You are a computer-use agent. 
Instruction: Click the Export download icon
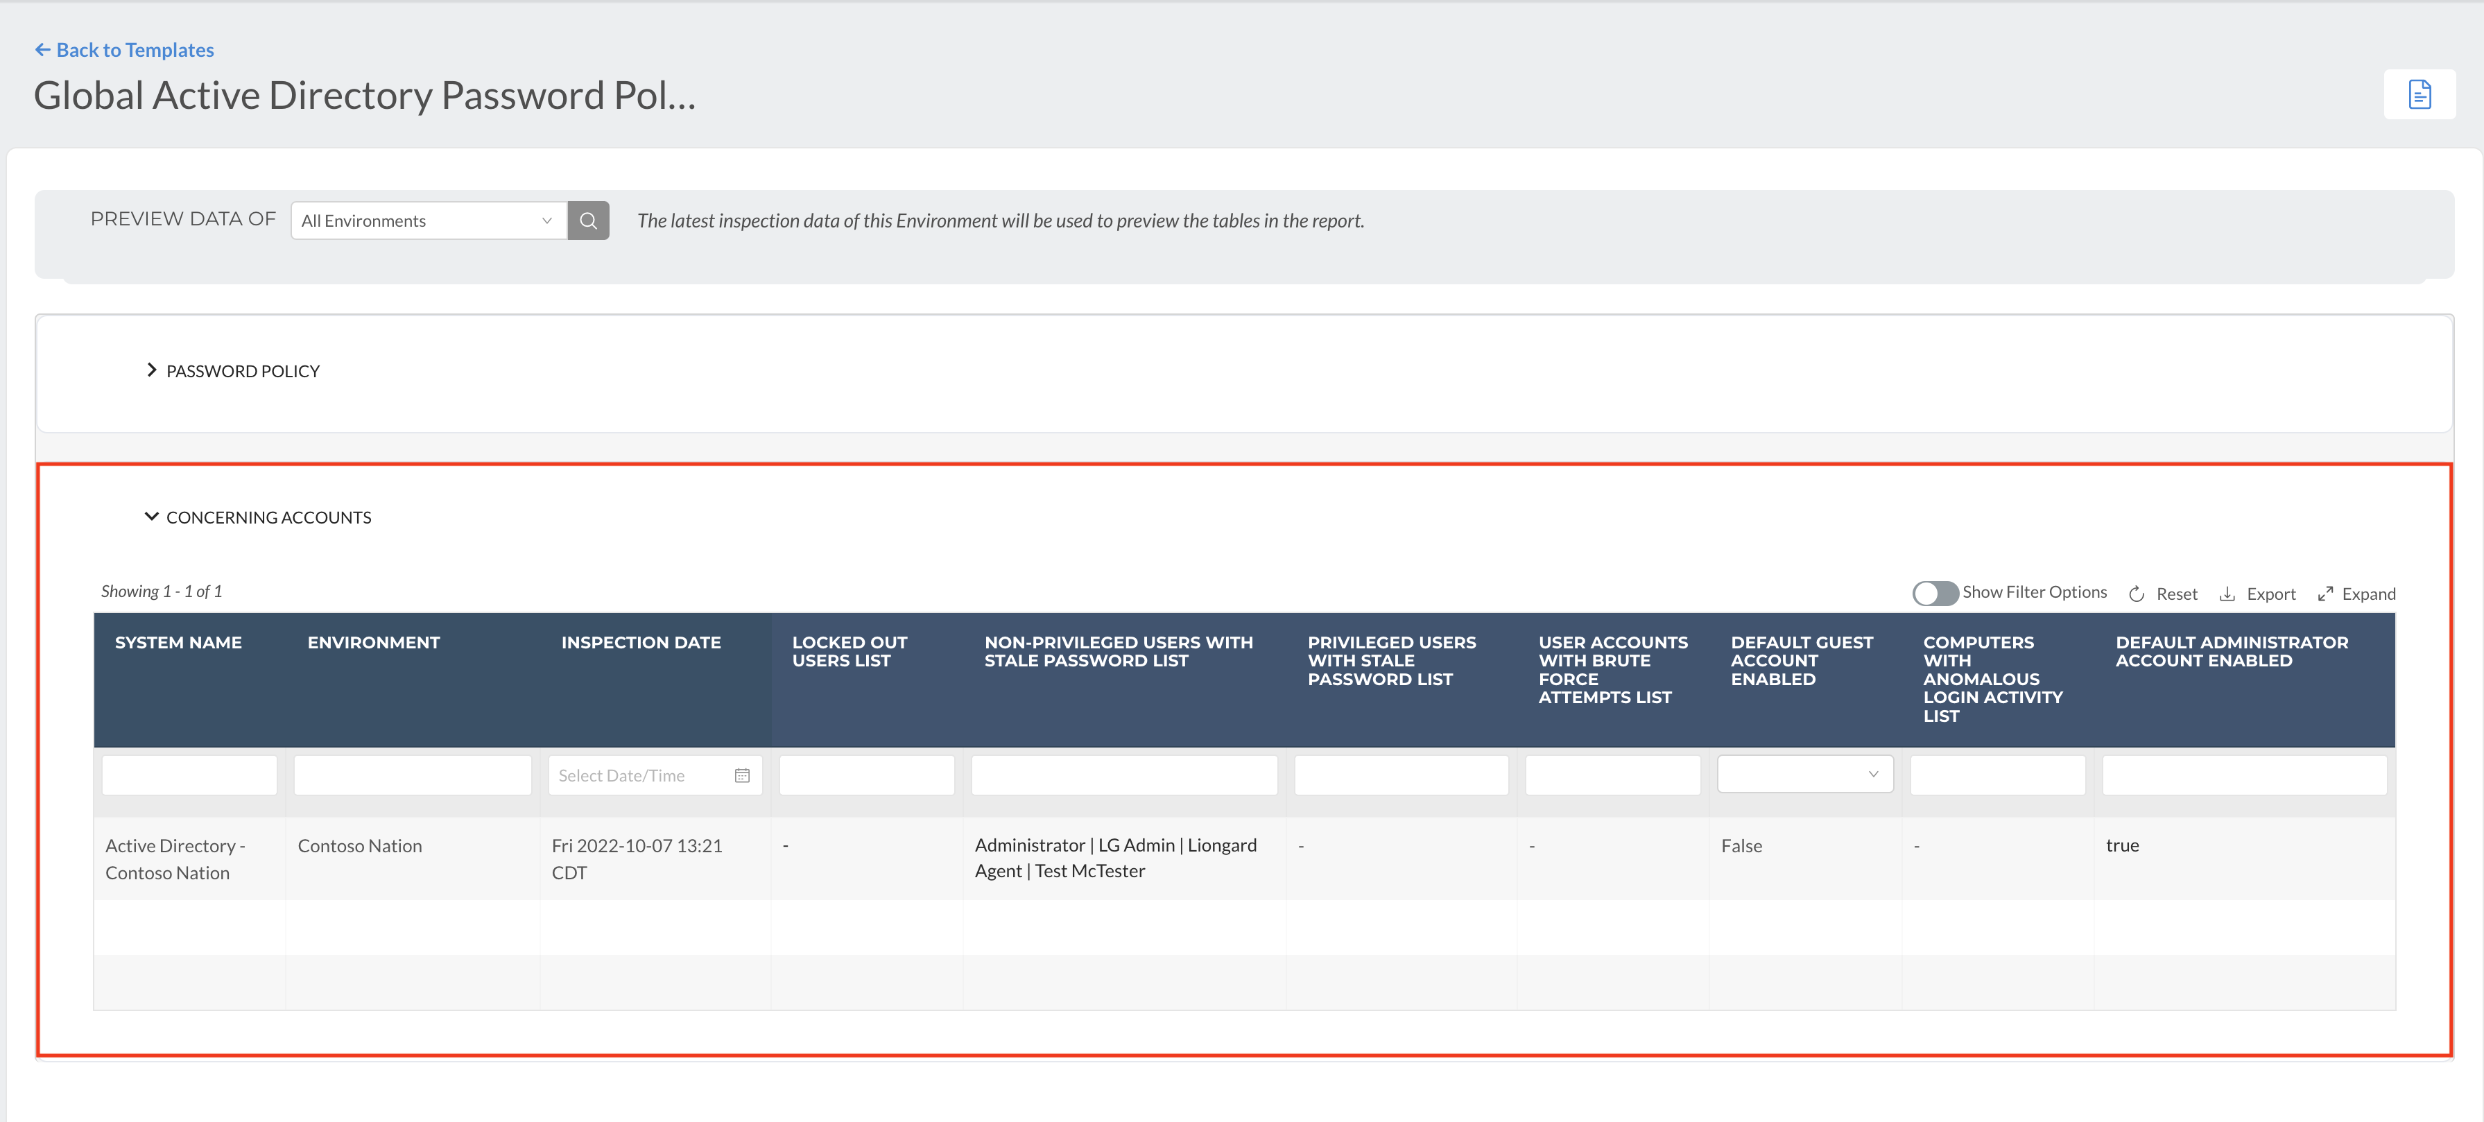pos(2227,594)
